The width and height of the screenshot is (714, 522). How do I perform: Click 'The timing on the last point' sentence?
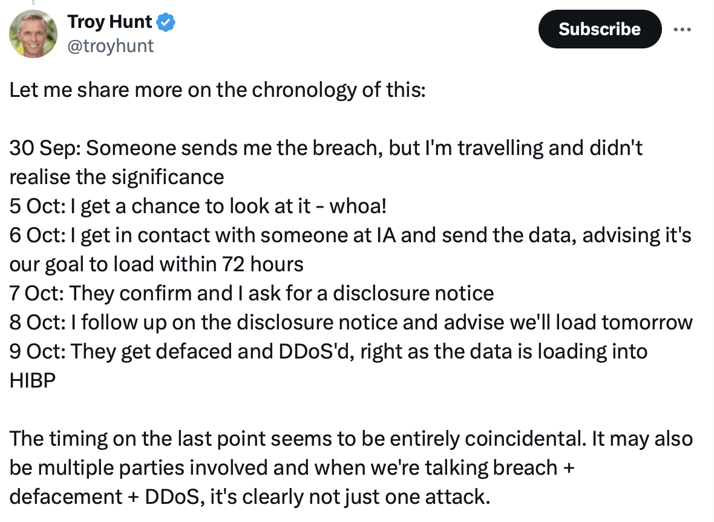click(351, 438)
